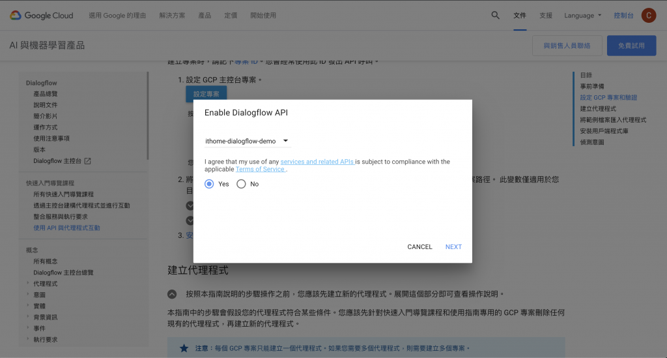Click the AI 與機器學習產品 heading
The height and width of the screenshot is (358, 667).
pos(47,46)
